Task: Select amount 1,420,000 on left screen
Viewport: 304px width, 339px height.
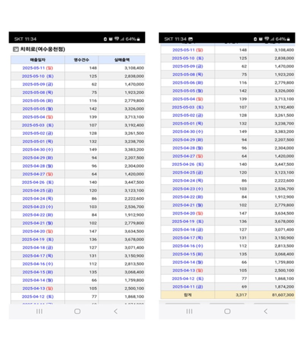Action: 134,174
